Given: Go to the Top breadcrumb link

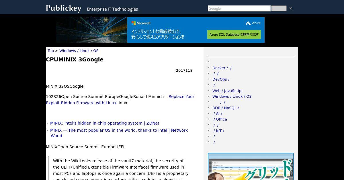Looking at the screenshot, I should 51,51.
